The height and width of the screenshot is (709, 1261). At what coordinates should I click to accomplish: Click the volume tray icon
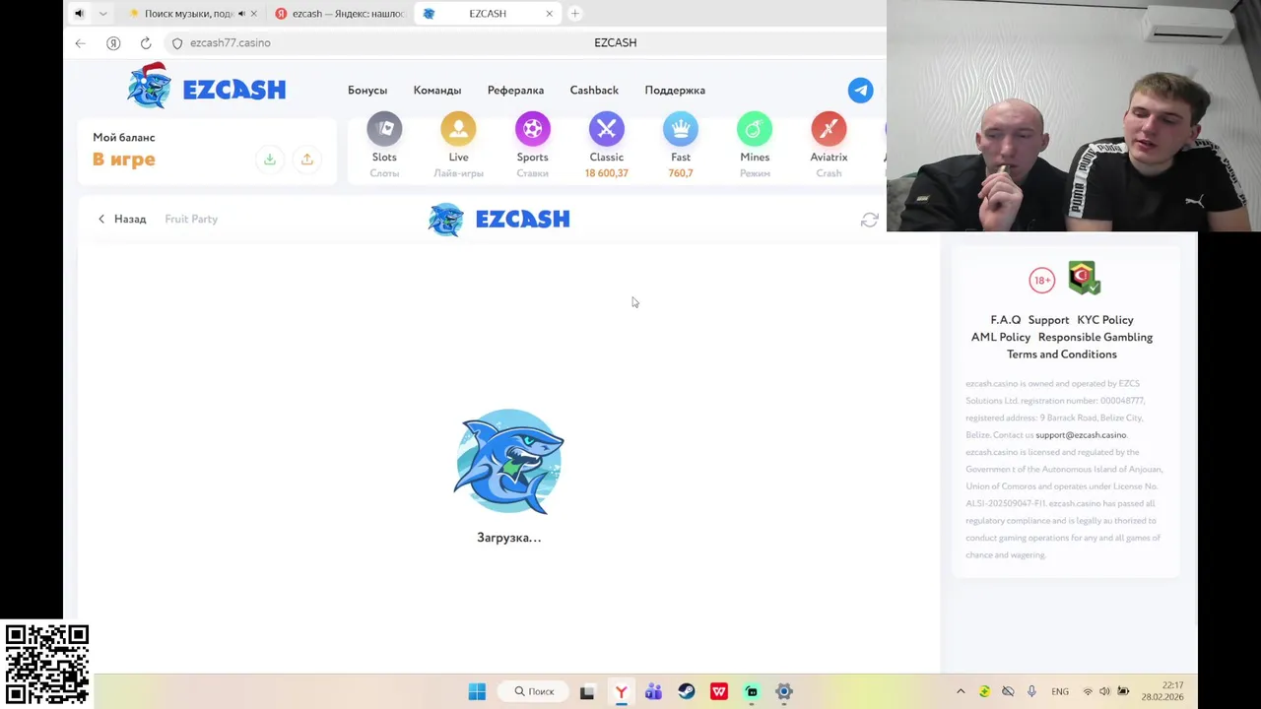(x=1104, y=691)
